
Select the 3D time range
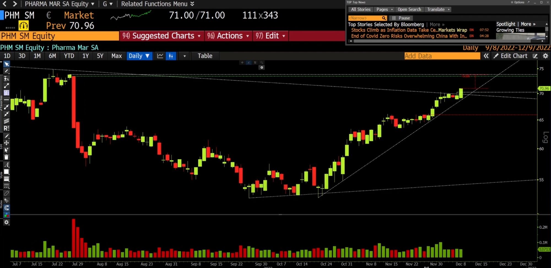coord(22,56)
